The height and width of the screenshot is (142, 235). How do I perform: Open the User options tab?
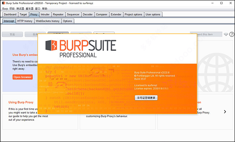(153, 15)
